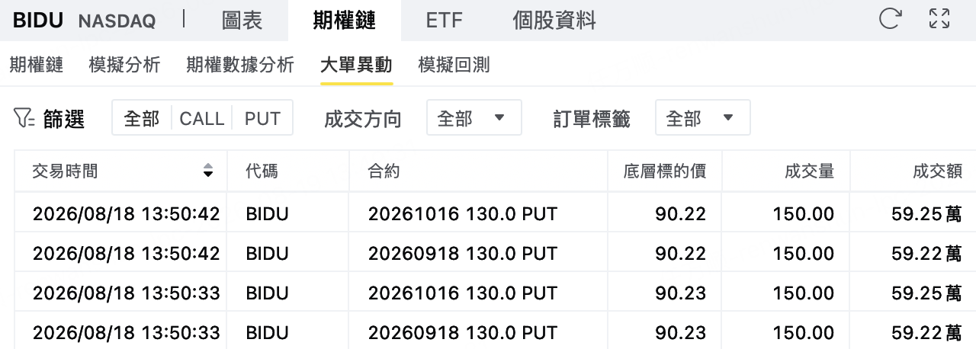Screen dimensions: 976x349
Task: Select the top-level 期權鏈 tab
Action: 344,21
